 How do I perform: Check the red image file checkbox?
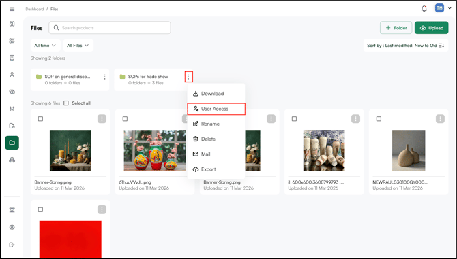click(x=40, y=209)
